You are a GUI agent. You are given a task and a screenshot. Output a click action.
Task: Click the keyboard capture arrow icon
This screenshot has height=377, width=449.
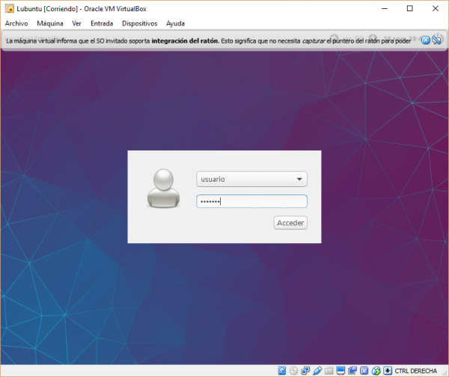388,370
